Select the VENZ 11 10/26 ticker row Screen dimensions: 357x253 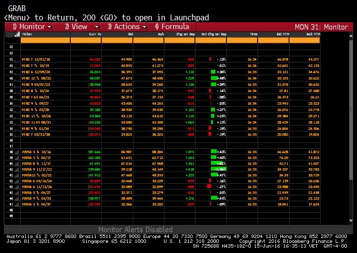tap(36, 116)
